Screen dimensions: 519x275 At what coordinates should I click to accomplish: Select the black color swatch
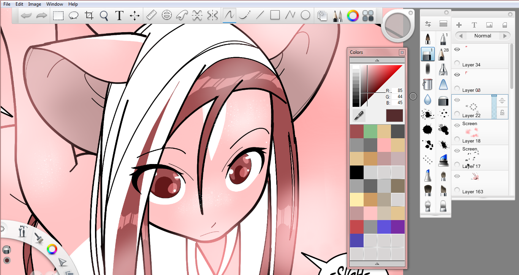(x=357, y=172)
